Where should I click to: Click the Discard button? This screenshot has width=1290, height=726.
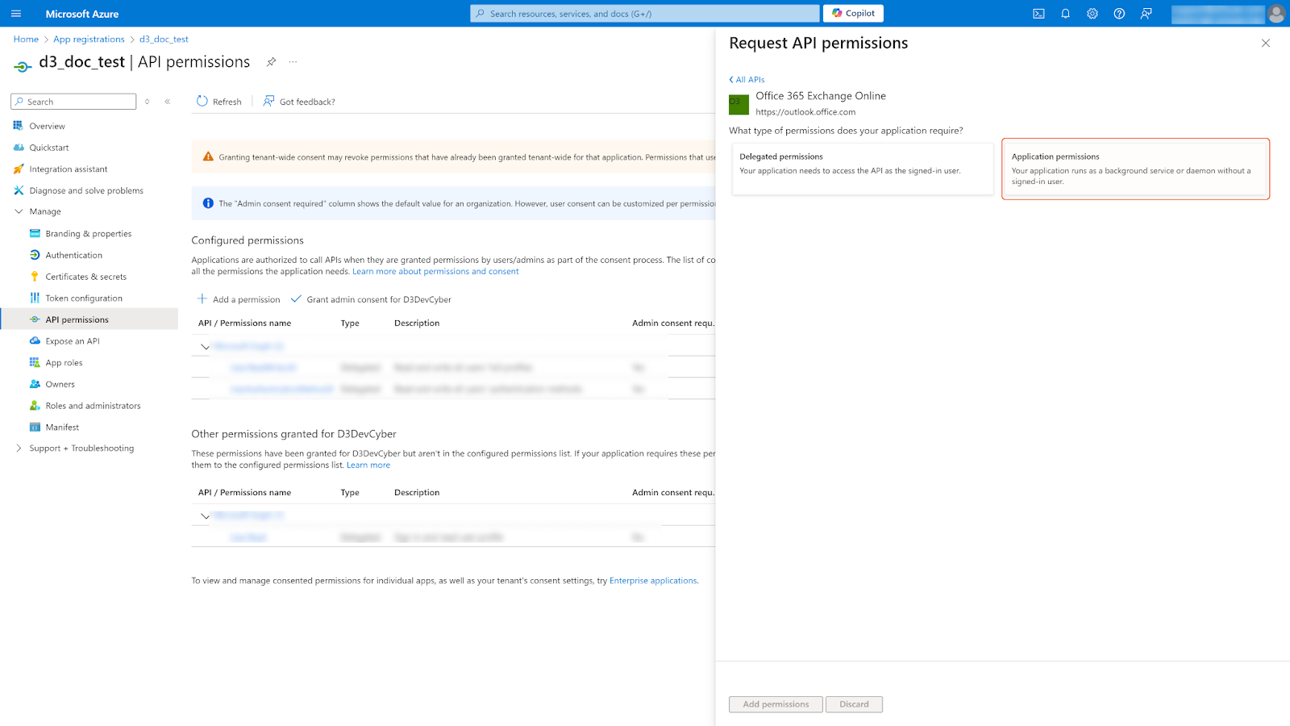(x=854, y=704)
